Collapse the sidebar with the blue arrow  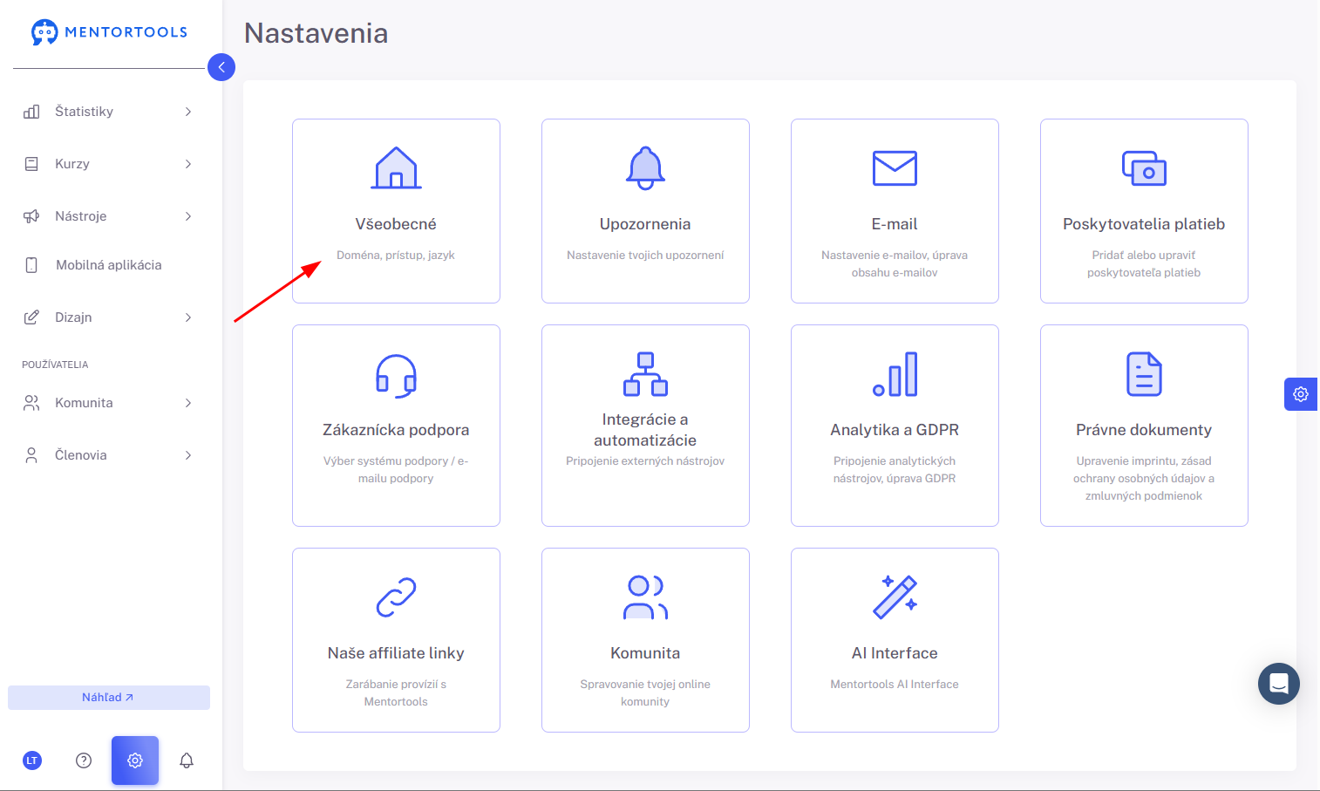(221, 67)
